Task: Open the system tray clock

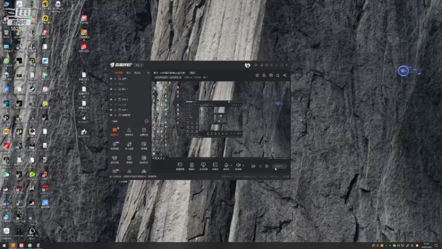Action: point(426,246)
